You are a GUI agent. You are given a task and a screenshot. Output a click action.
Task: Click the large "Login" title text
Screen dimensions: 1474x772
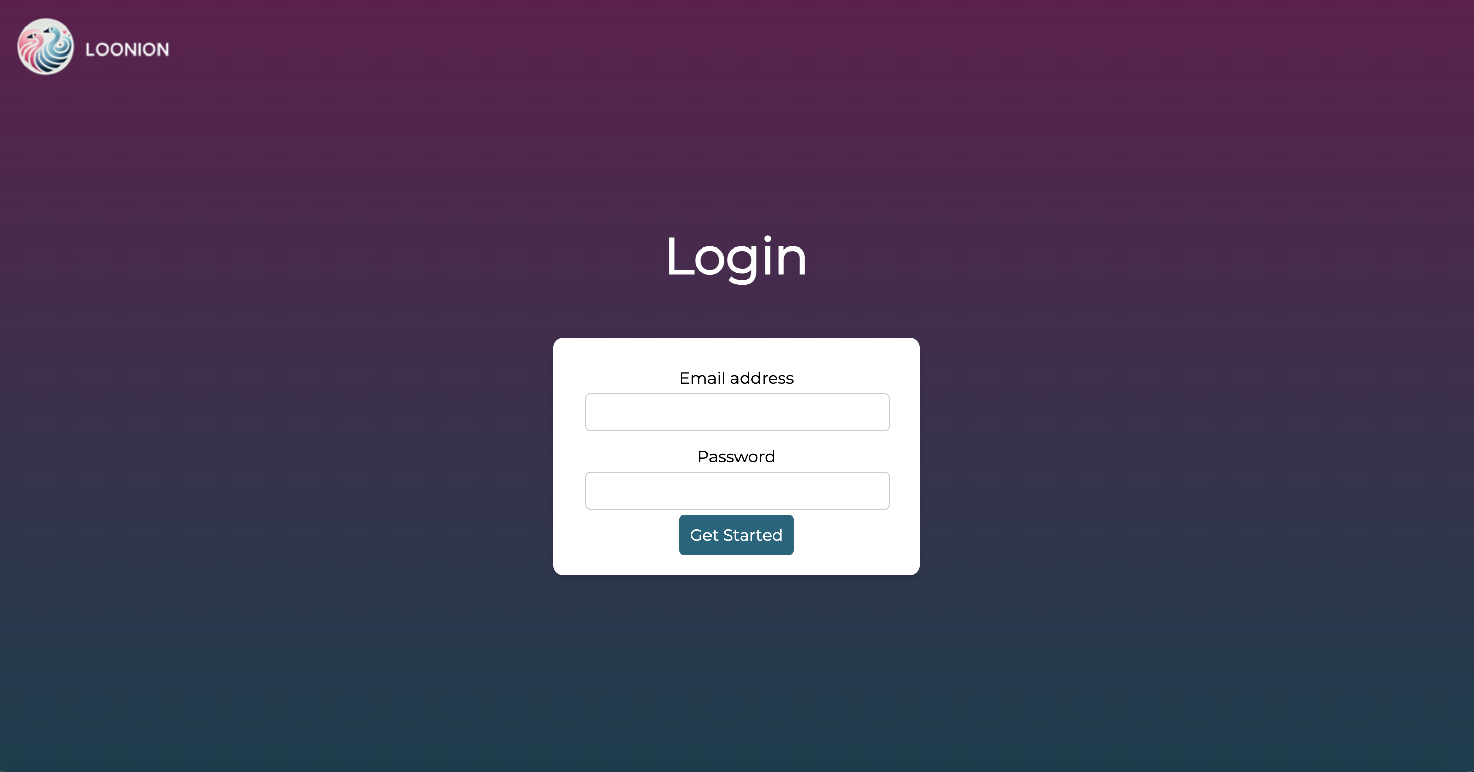click(736, 257)
